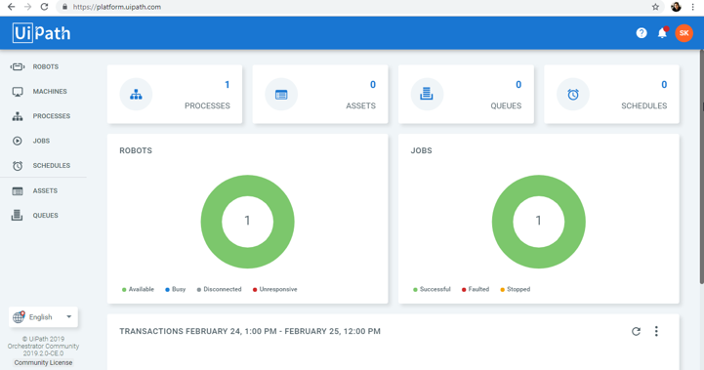704x370 pixels.
Task: Open the PROCESSES sidebar menu item
Action: [51, 116]
